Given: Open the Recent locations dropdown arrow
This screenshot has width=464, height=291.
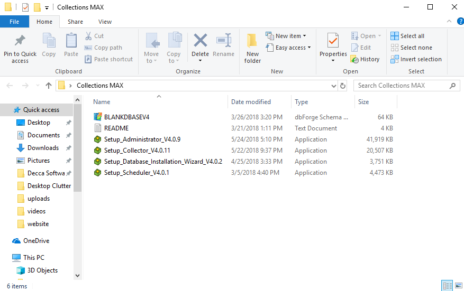Looking at the screenshot, I should [38, 86].
